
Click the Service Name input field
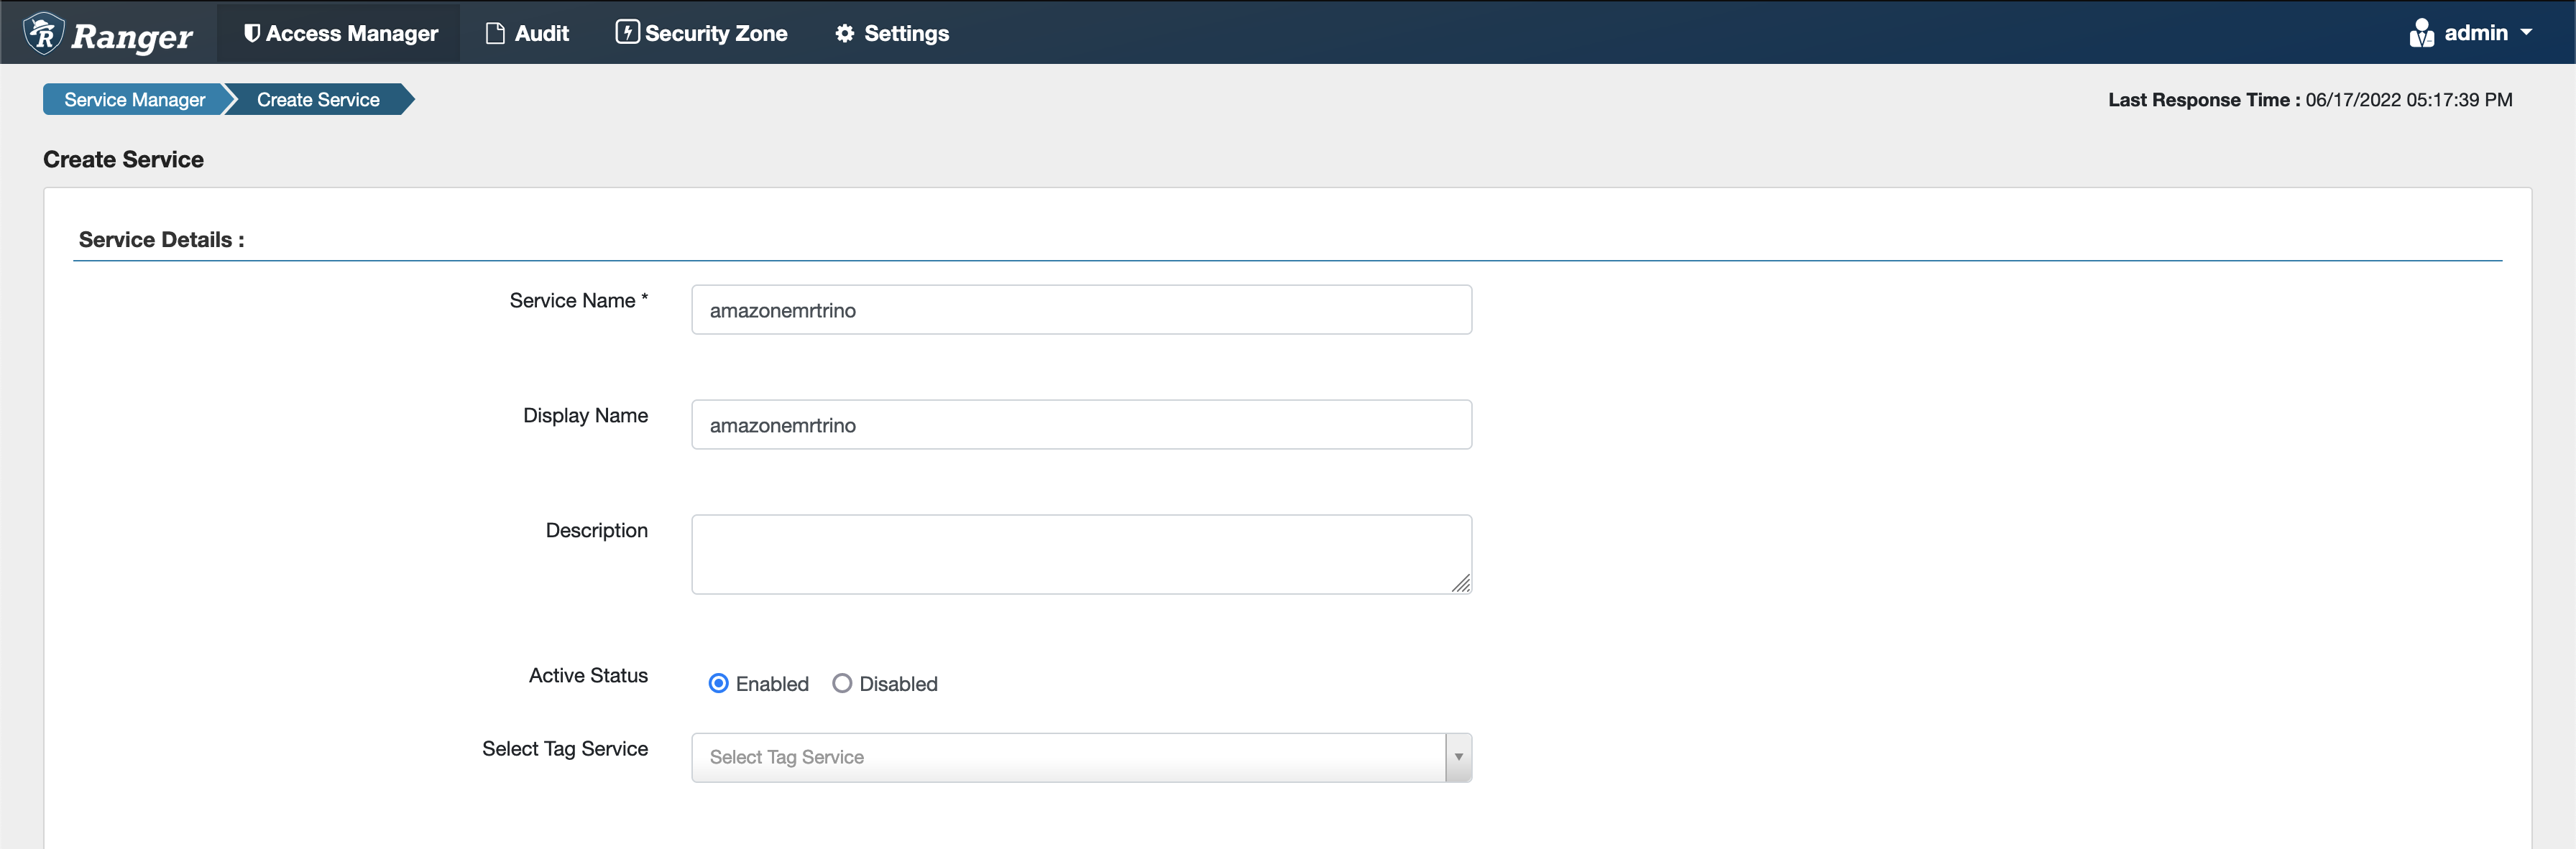(1081, 309)
